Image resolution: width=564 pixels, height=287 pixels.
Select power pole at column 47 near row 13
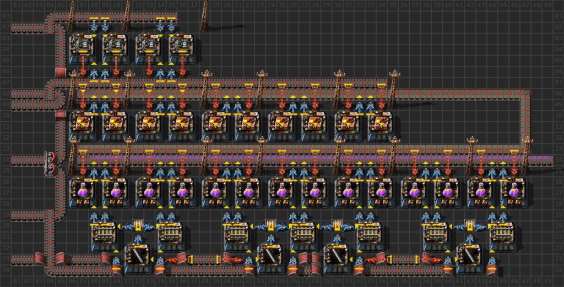(x=526, y=154)
